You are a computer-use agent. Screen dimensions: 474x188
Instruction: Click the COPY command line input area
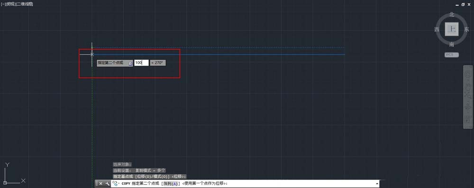[x=245, y=183]
